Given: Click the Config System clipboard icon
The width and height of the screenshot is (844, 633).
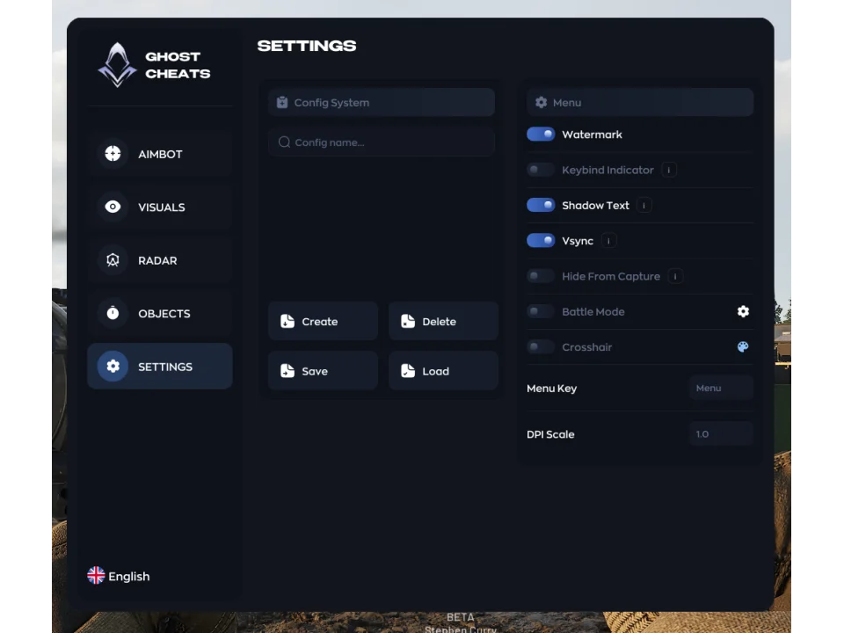Looking at the screenshot, I should point(282,102).
